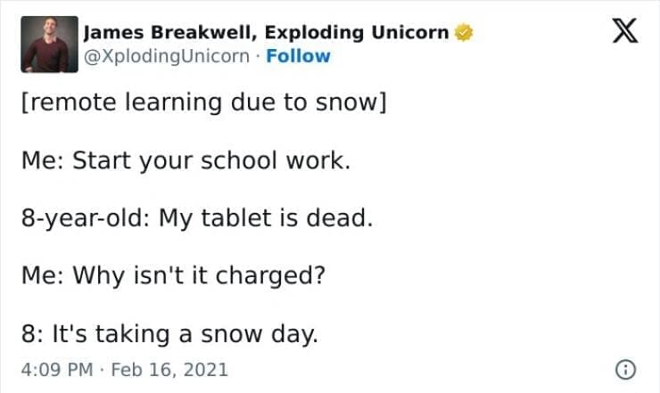
Task: Click the "8-year-old:" speaker label
Action: pos(85,219)
